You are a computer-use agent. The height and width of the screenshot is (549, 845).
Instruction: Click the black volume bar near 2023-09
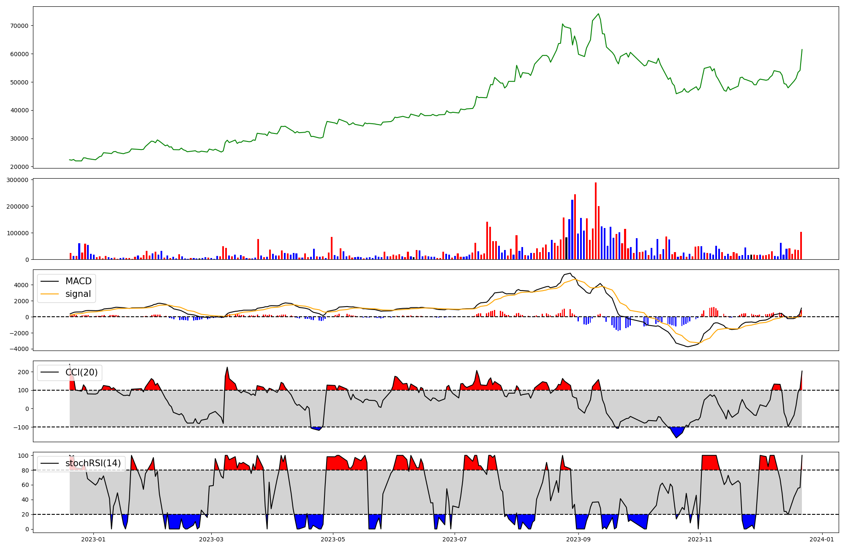pyautogui.click(x=567, y=248)
